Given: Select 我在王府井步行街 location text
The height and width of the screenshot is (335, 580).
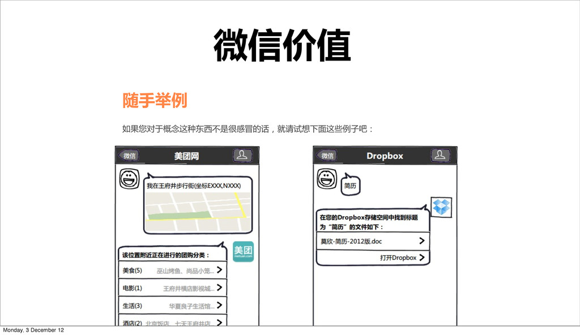Looking at the screenshot, I should coord(194,186).
